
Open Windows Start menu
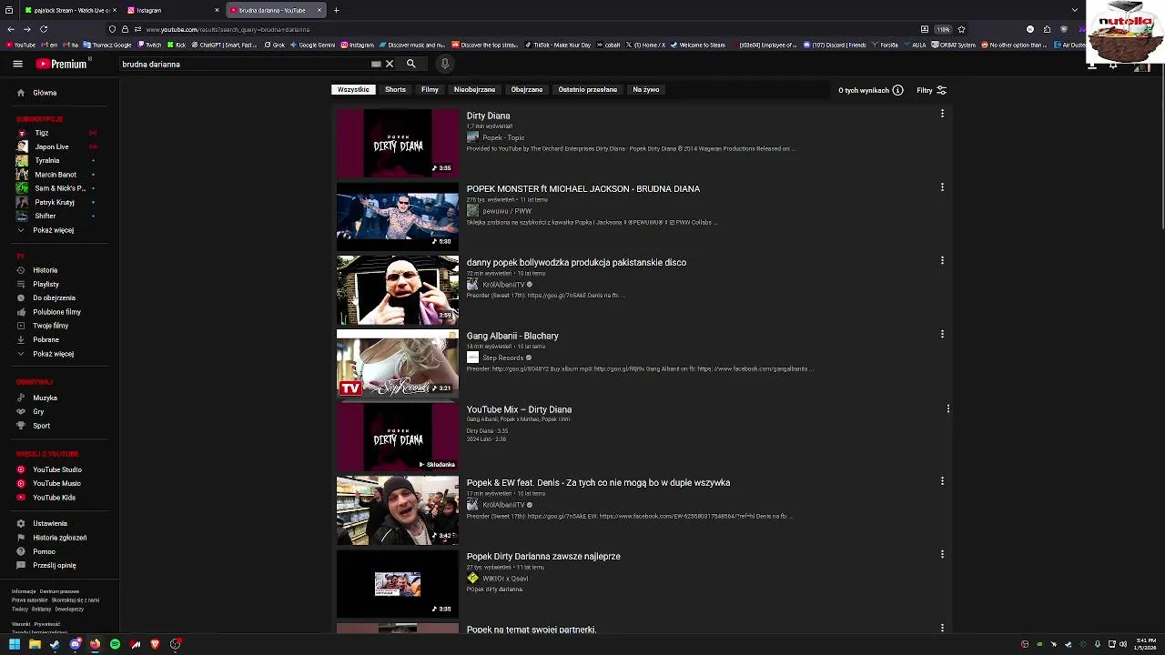point(15,644)
